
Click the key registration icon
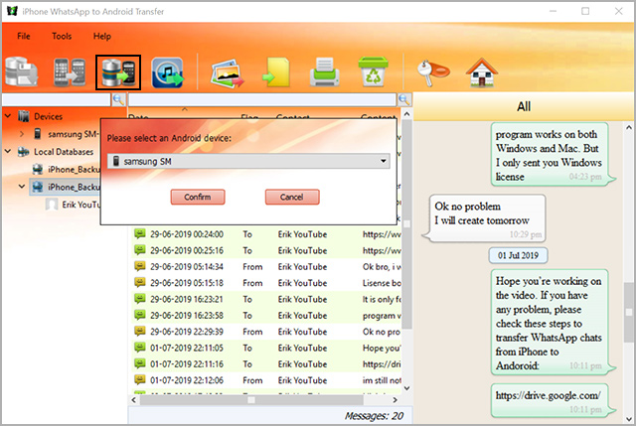click(434, 71)
